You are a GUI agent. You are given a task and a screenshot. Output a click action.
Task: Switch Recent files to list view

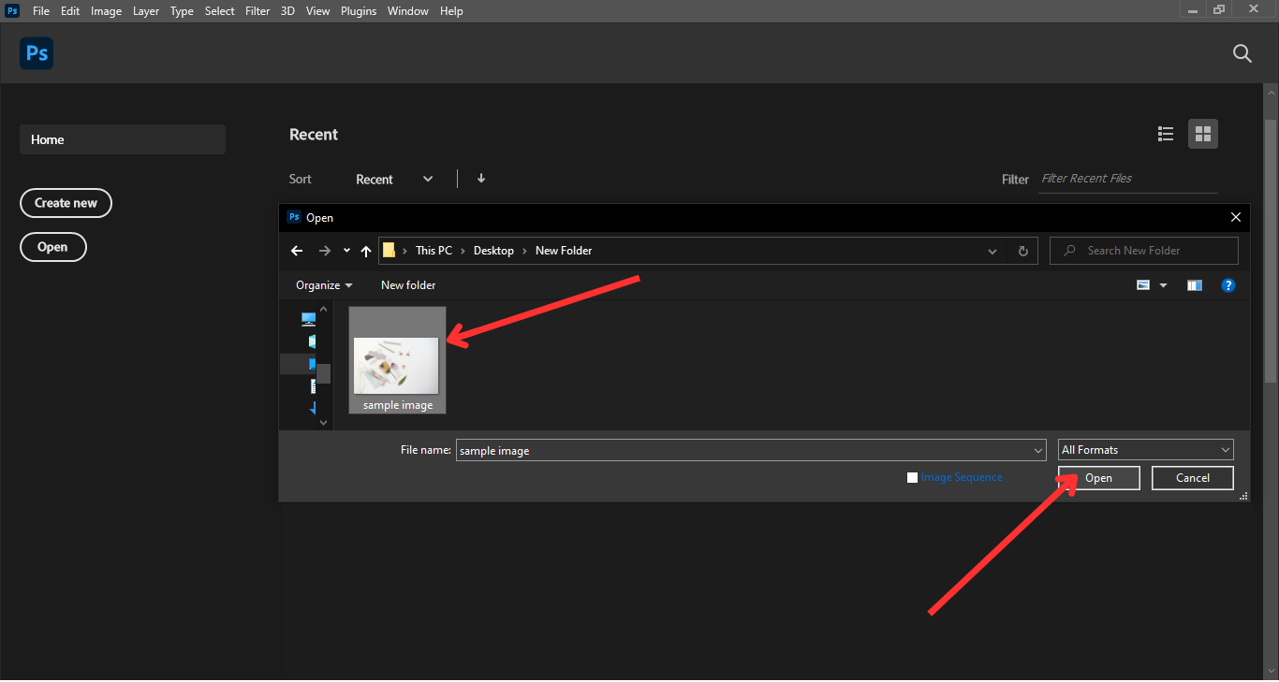click(1166, 134)
